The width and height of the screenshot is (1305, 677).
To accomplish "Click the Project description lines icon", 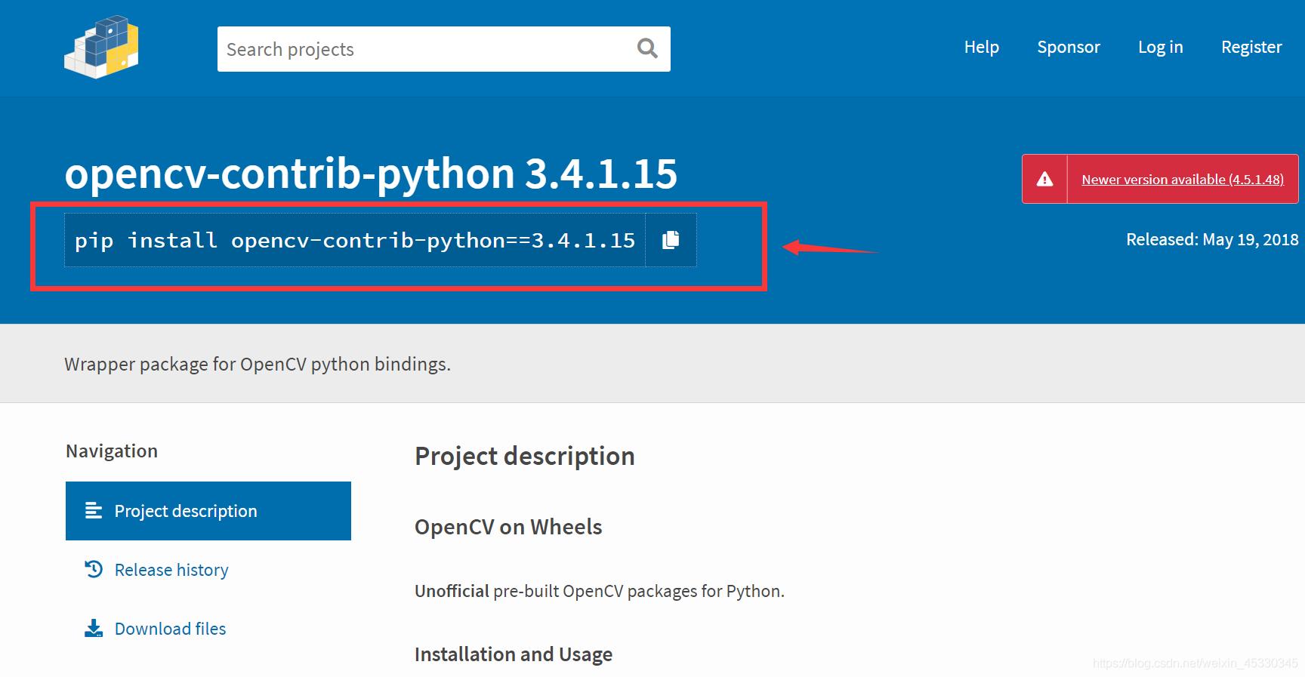I will point(94,511).
